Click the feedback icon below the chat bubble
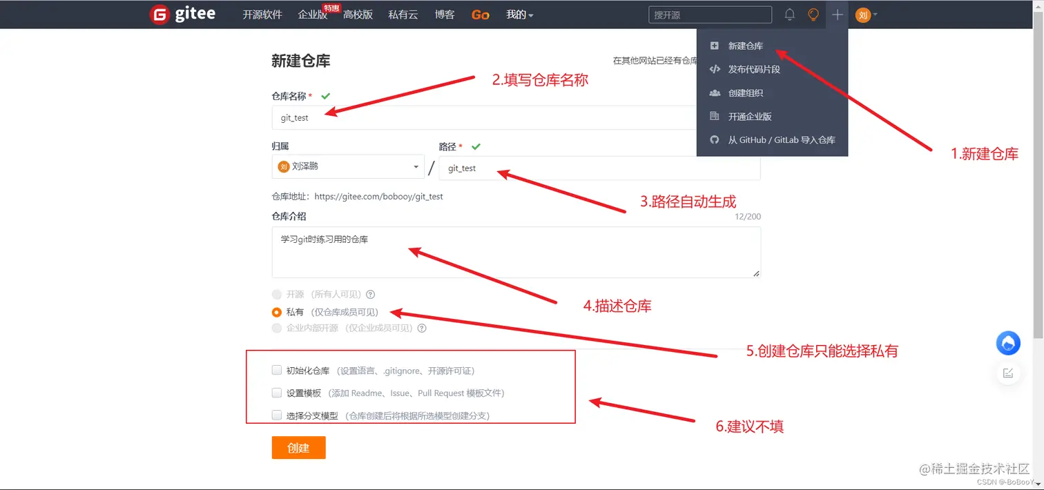The width and height of the screenshot is (1044, 490). (x=1007, y=373)
